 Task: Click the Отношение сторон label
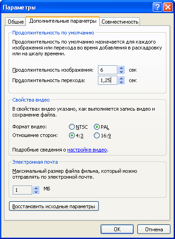tap(35, 135)
